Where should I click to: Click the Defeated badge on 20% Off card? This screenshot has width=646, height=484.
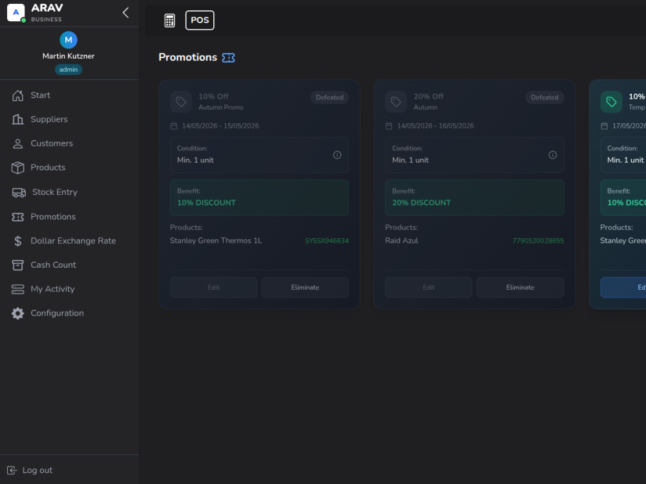tap(544, 97)
